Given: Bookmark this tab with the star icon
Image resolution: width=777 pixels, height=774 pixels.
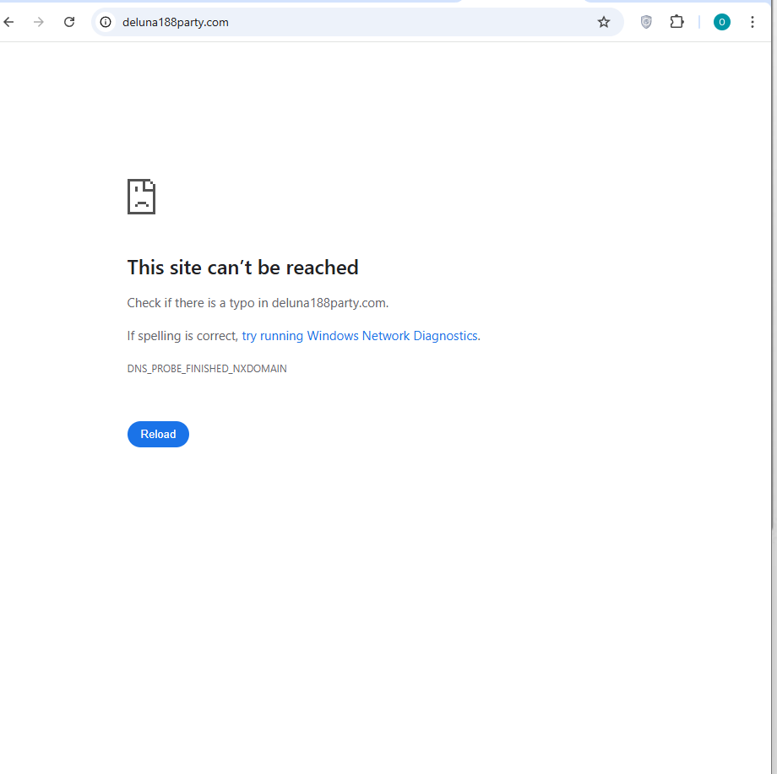Looking at the screenshot, I should click(603, 22).
